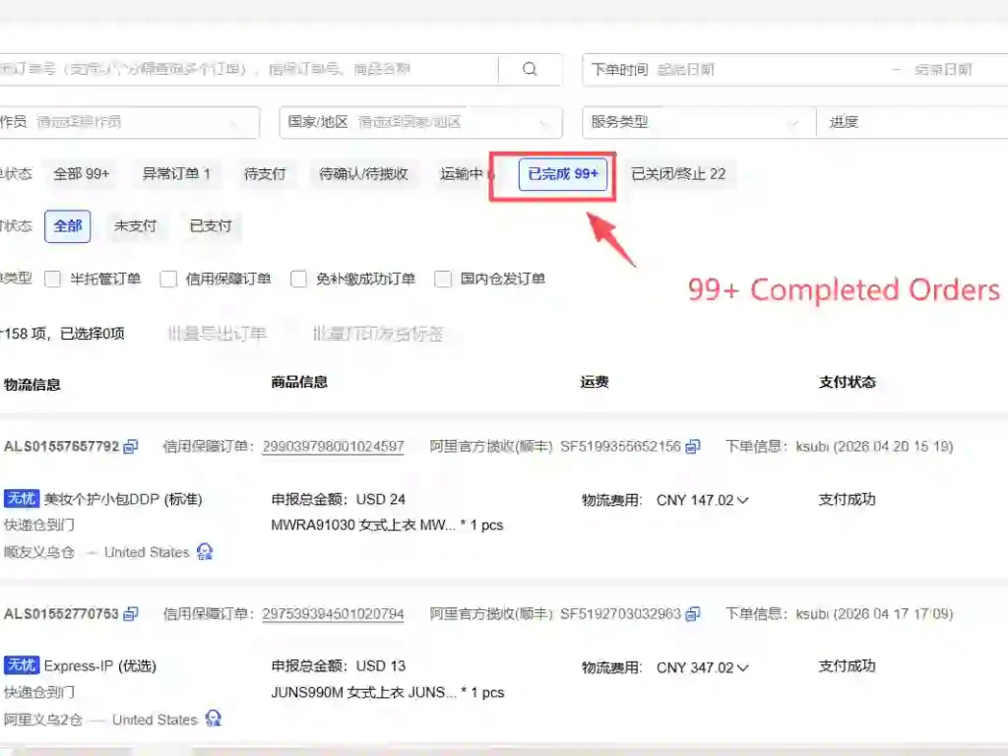This screenshot has width=1008, height=756.
Task: Click the 申报总金额 USD 24 text
Action: [339, 499]
